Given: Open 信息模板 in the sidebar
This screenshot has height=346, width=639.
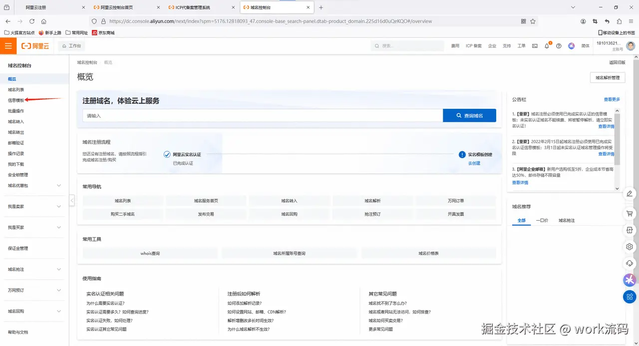Looking at the screenshot, I should click(16, 100).
